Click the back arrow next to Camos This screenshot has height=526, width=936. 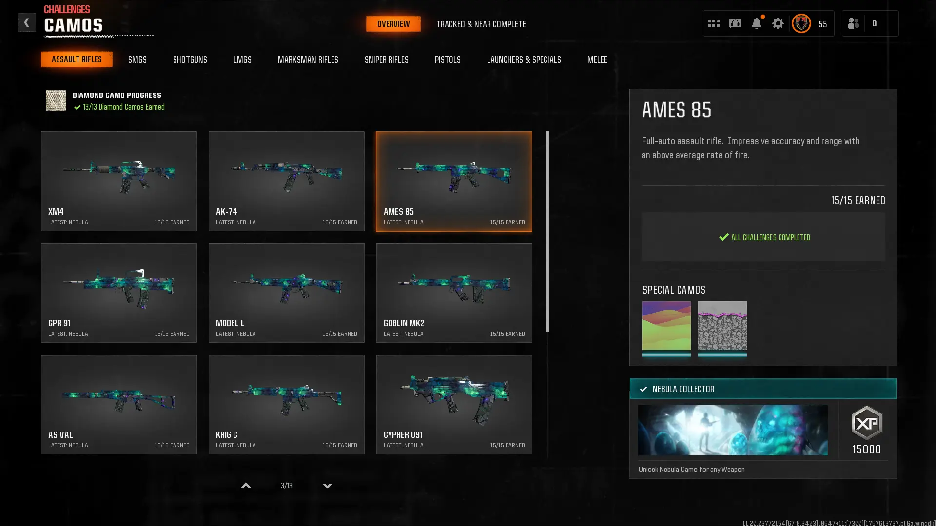click(x=26, y=22)
